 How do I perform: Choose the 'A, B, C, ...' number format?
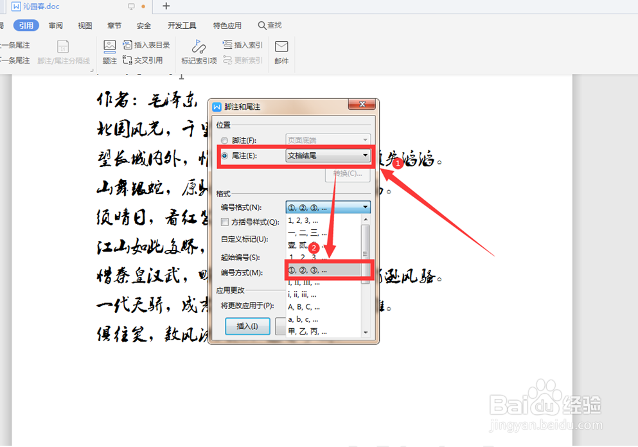click(x=323, y=307)
